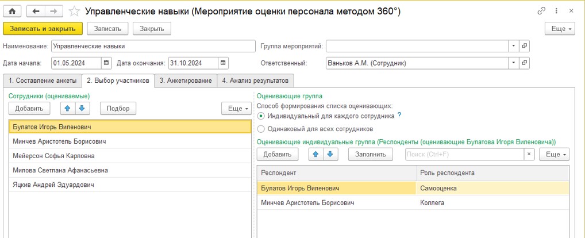Select respondent Минчев Аристотель Борисович in table
Viewport: 585px width, 238px height.
click(x=337, y=202)
